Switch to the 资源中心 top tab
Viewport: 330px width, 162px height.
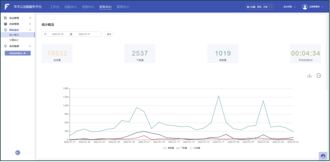88,7
